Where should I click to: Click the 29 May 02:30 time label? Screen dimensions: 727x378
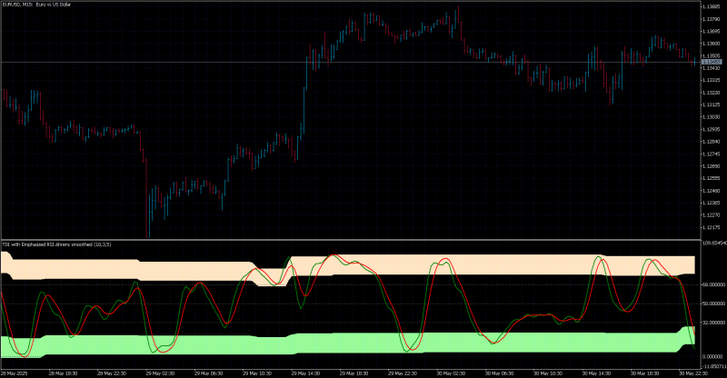pos(160,373)
